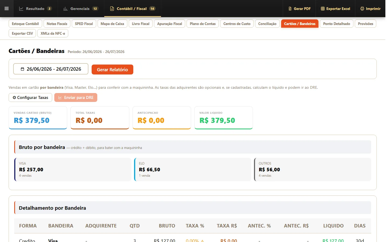387x242 pixels.
Task: Click the Contábil / Fiscal count badge 14
Action: 152,9
